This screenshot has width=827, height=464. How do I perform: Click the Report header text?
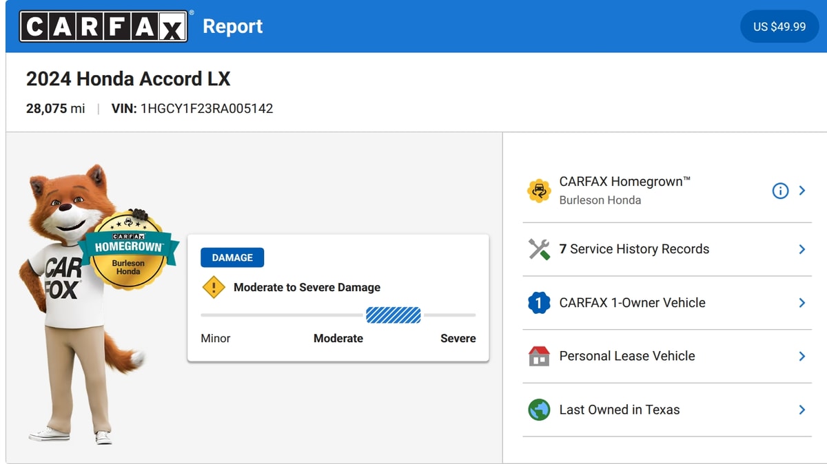tap(233, 26)
